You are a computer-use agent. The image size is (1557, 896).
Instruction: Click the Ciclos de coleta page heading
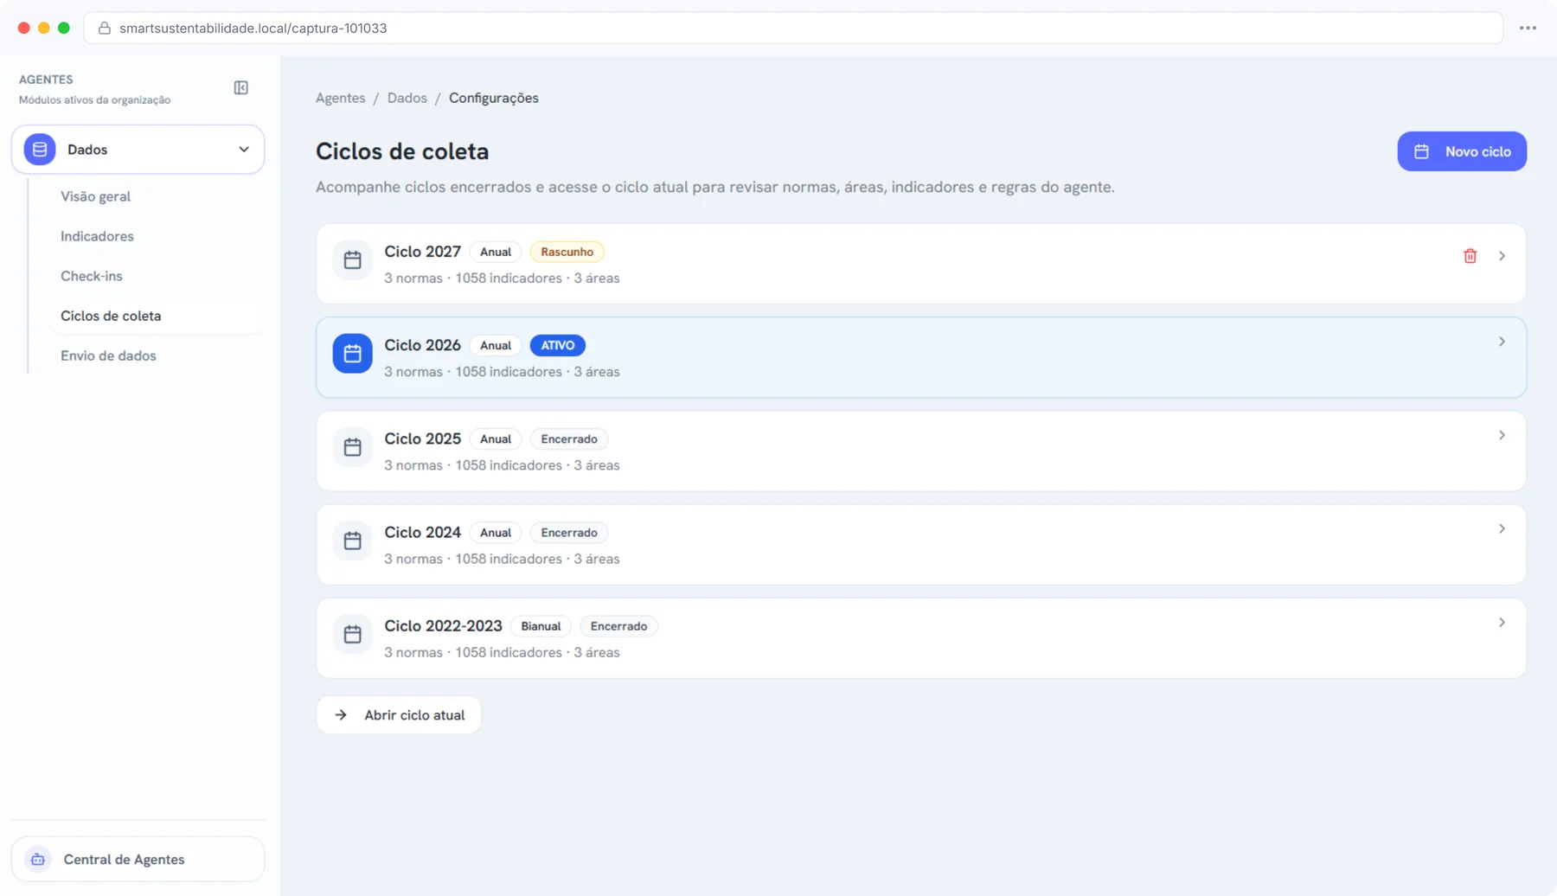pyautogui.click(x=402, y=151)
